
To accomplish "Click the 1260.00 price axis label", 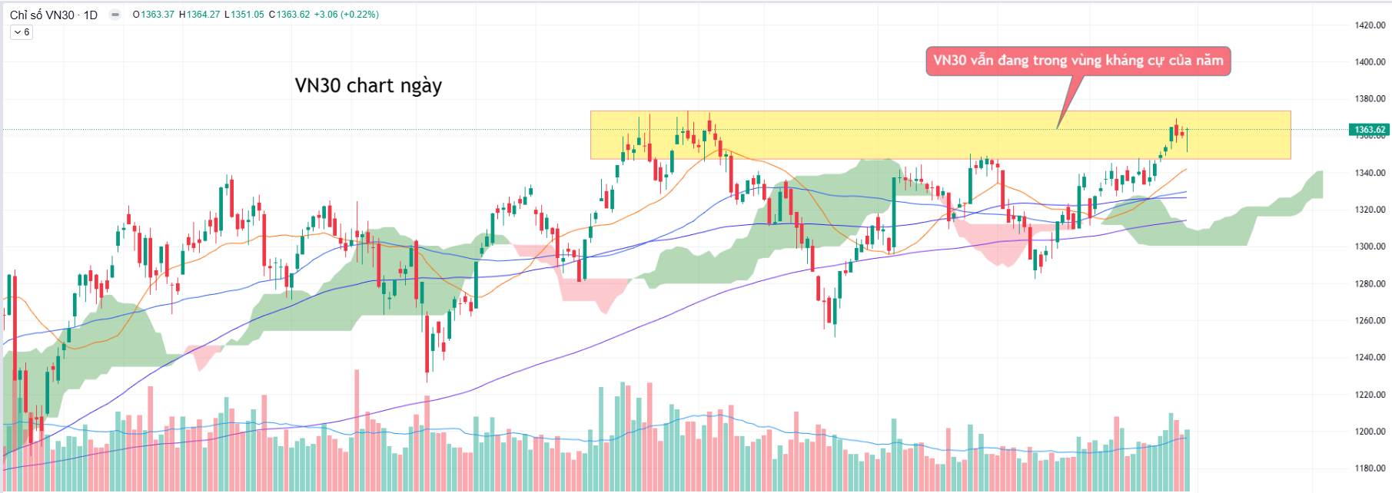I will pyautogui.click(x=1369, y=320).
